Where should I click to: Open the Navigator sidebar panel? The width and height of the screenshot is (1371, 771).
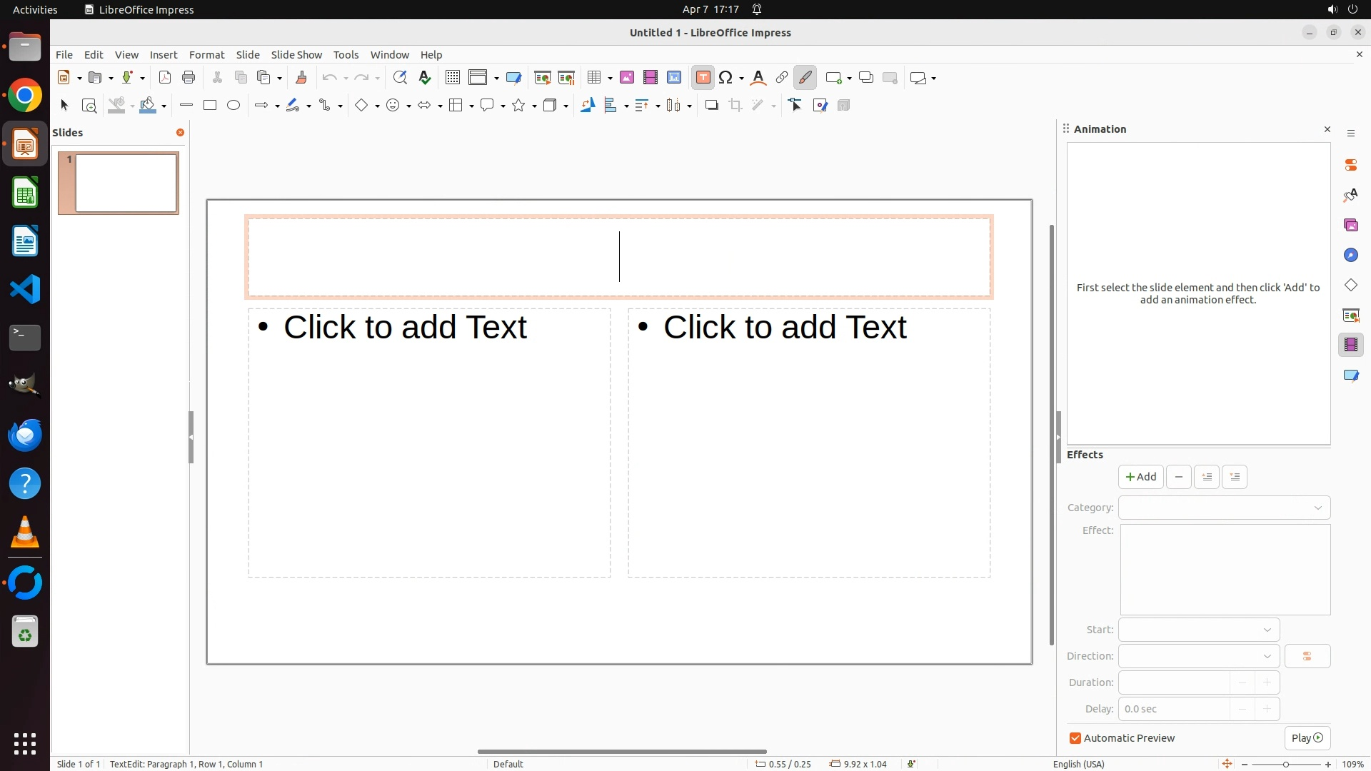(1350, 256)
